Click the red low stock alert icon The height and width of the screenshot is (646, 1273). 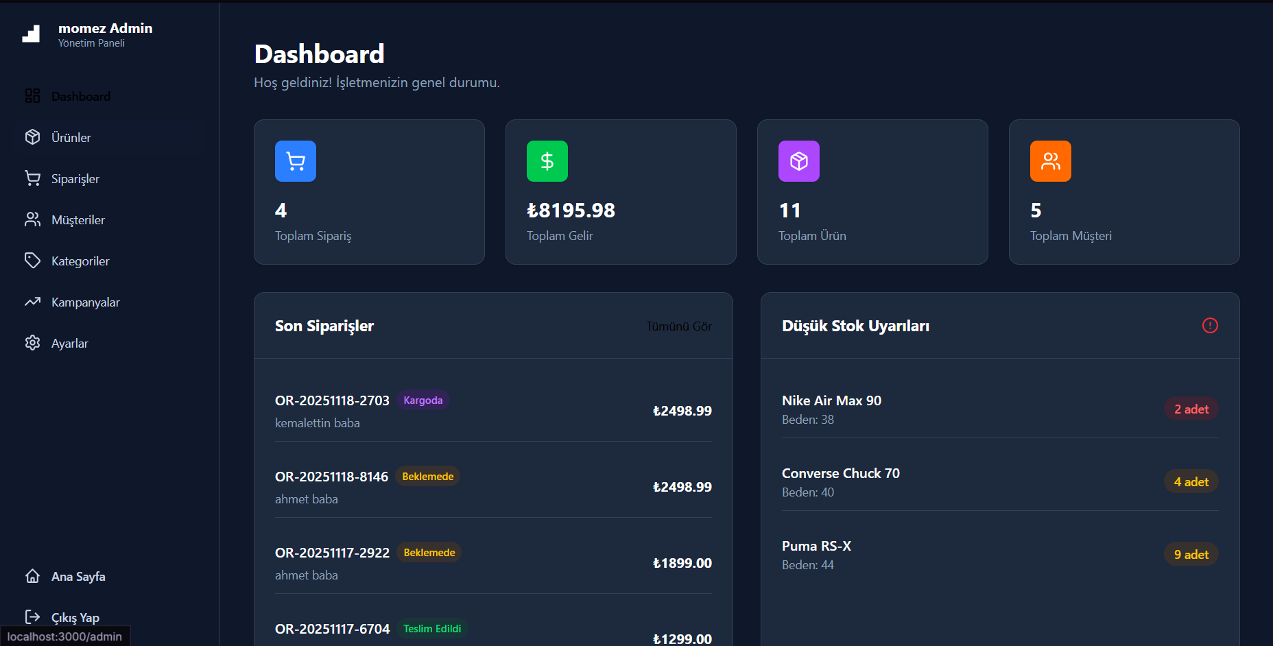tap(1210, 326)
